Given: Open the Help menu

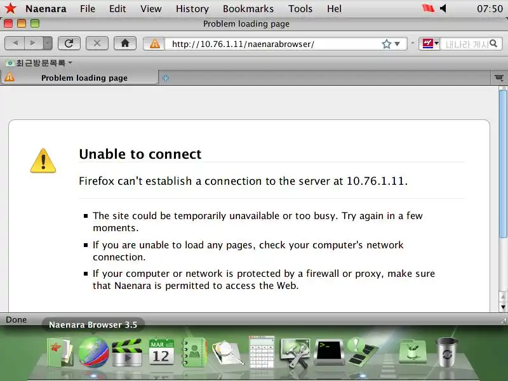Looking at the screenshot, I should pos(334,9).
